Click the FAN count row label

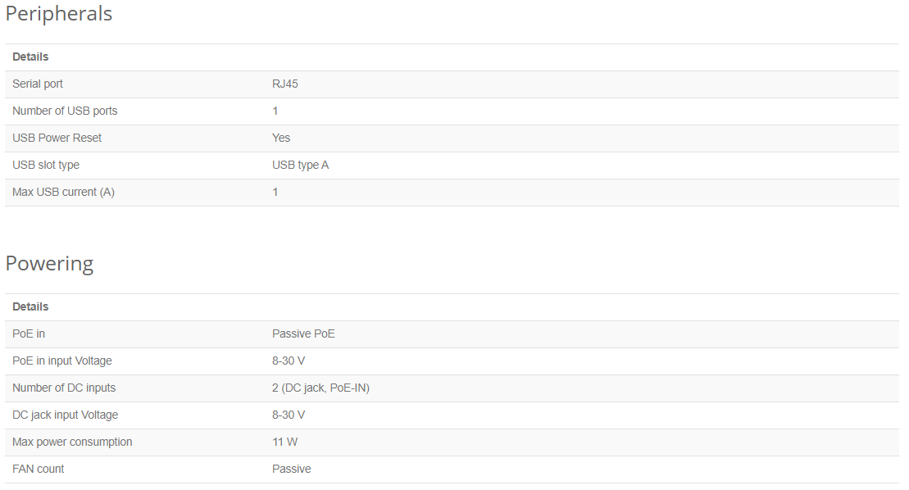pyautogui.click(x=39, y=470)
